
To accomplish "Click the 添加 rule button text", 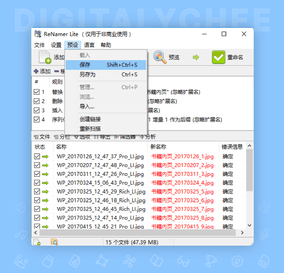I will tap(45, 72).
